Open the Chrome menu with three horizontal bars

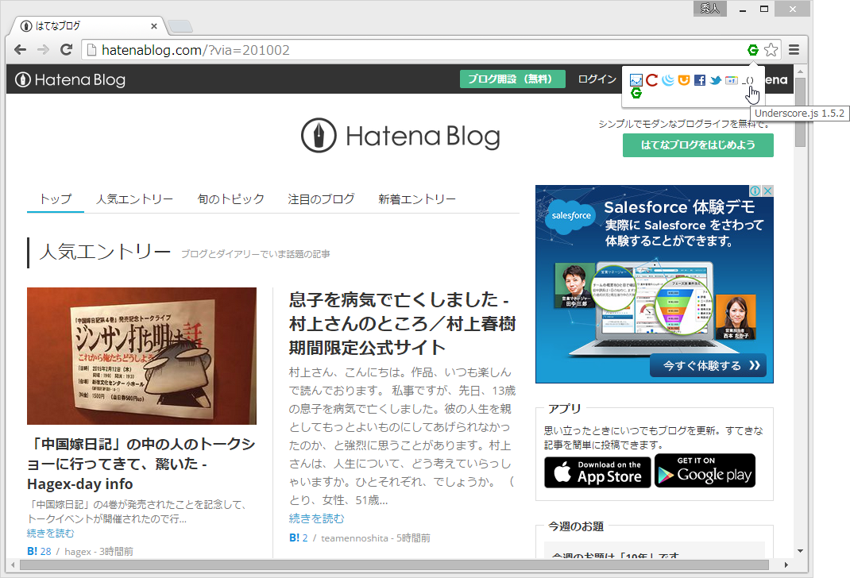pos(794,49)
